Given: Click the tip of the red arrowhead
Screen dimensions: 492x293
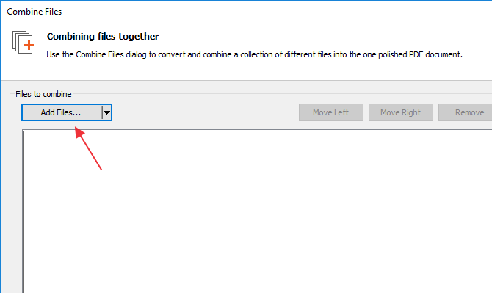Looking at the screenshot, I should [x=76, y=127].
